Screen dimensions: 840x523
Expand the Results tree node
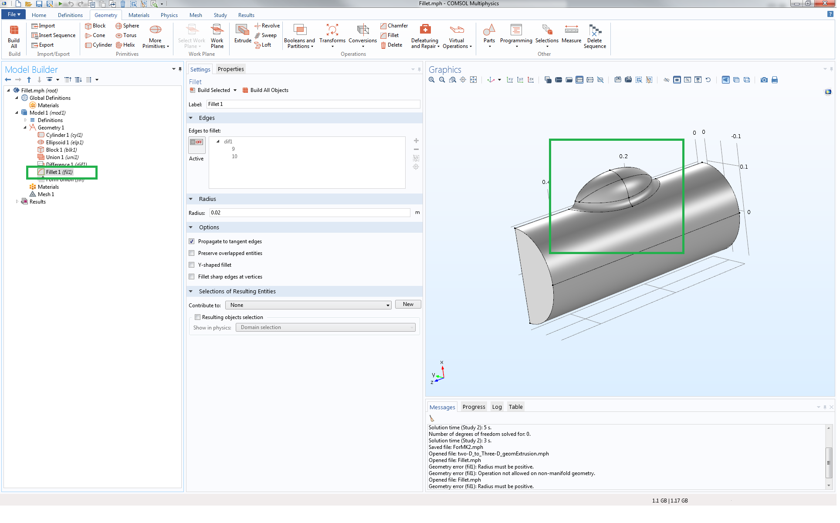coord(17,202)
